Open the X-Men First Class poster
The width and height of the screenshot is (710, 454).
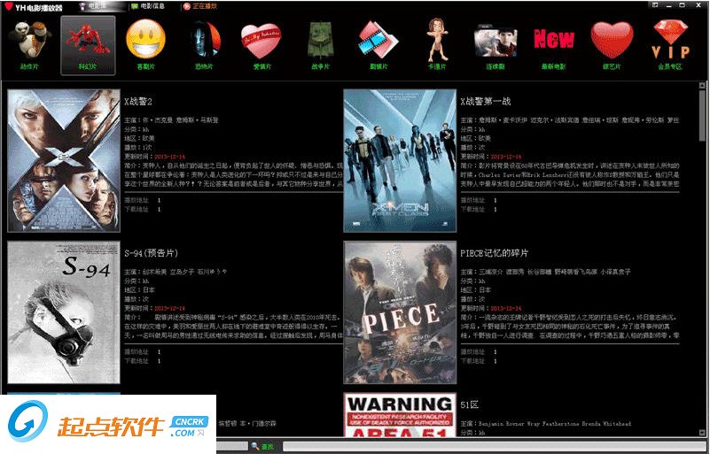400,160
